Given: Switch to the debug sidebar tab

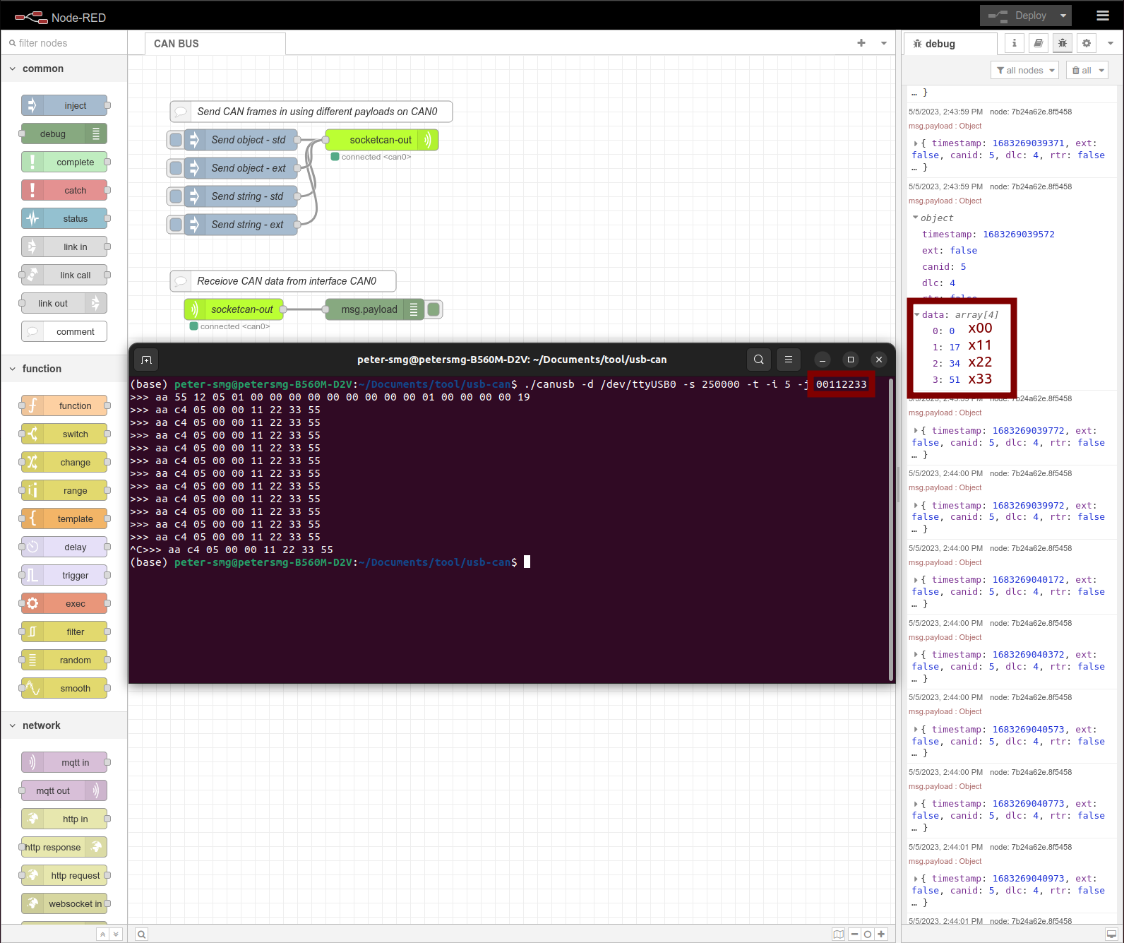Looking at the screenshot, I should (950, 44).
